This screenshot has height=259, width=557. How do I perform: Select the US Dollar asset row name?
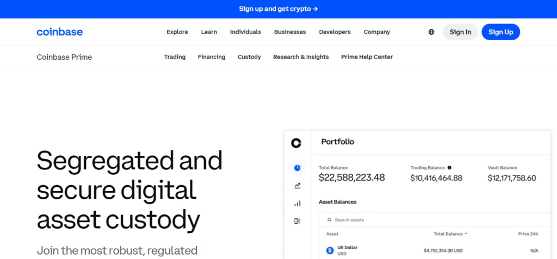coord(348,248)
